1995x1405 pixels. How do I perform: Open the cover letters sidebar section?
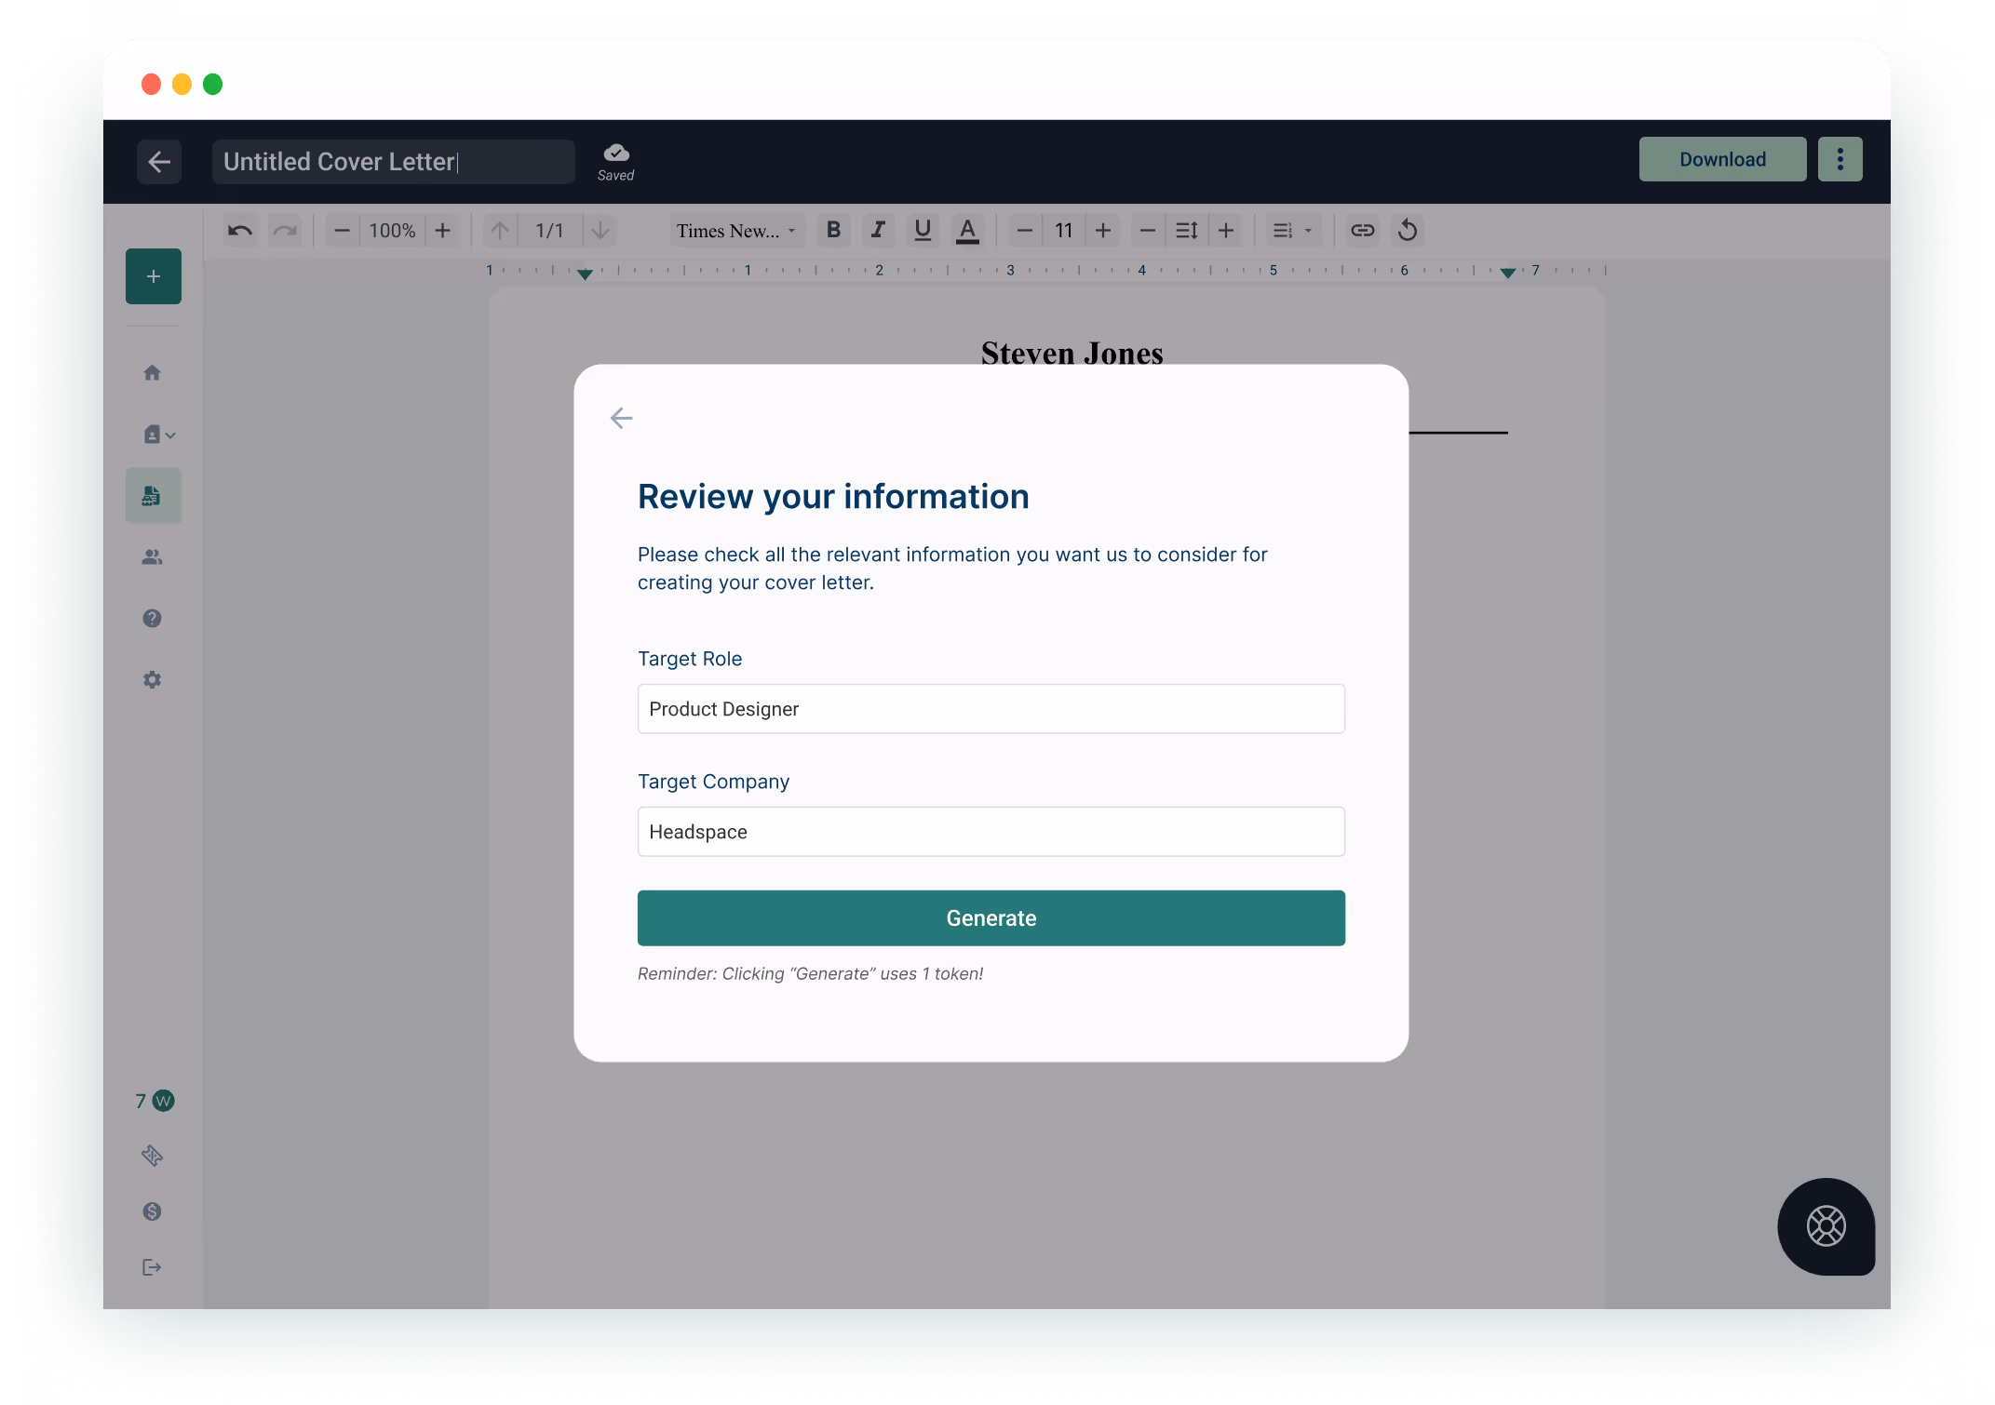click(x=153, y=496)
